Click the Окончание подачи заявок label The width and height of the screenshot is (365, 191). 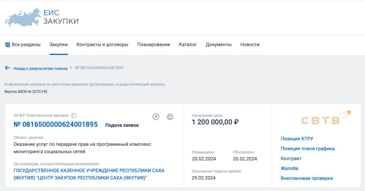(x=216, y=171)
